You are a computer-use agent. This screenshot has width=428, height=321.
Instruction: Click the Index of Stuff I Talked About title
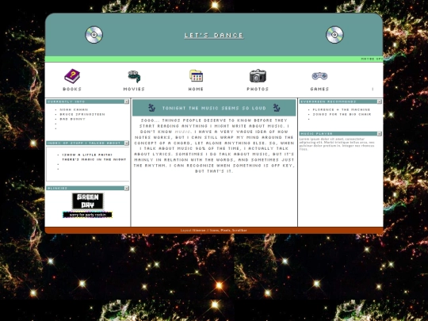click(84, 143)
